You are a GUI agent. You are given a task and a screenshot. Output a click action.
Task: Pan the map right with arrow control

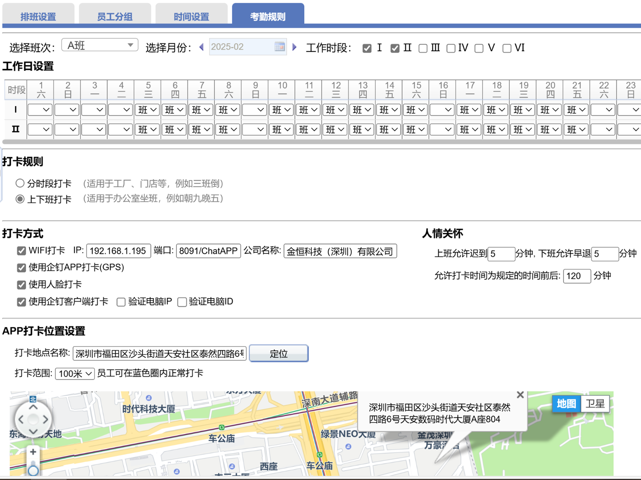coord(46,420)
